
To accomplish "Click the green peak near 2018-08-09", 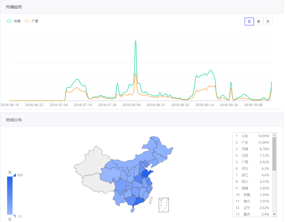I will (x=136, y=41).
